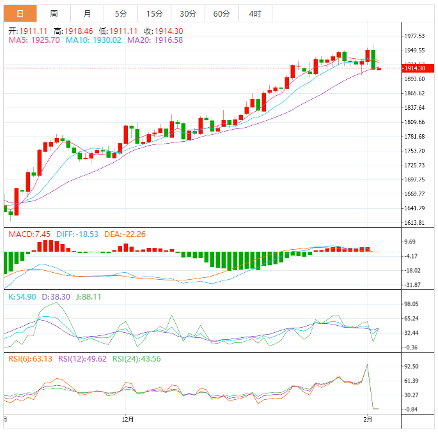The height and width of the screenshot is (435, 438).
Task: Switch to the 5分 interval tab
Action: (121, 13)
